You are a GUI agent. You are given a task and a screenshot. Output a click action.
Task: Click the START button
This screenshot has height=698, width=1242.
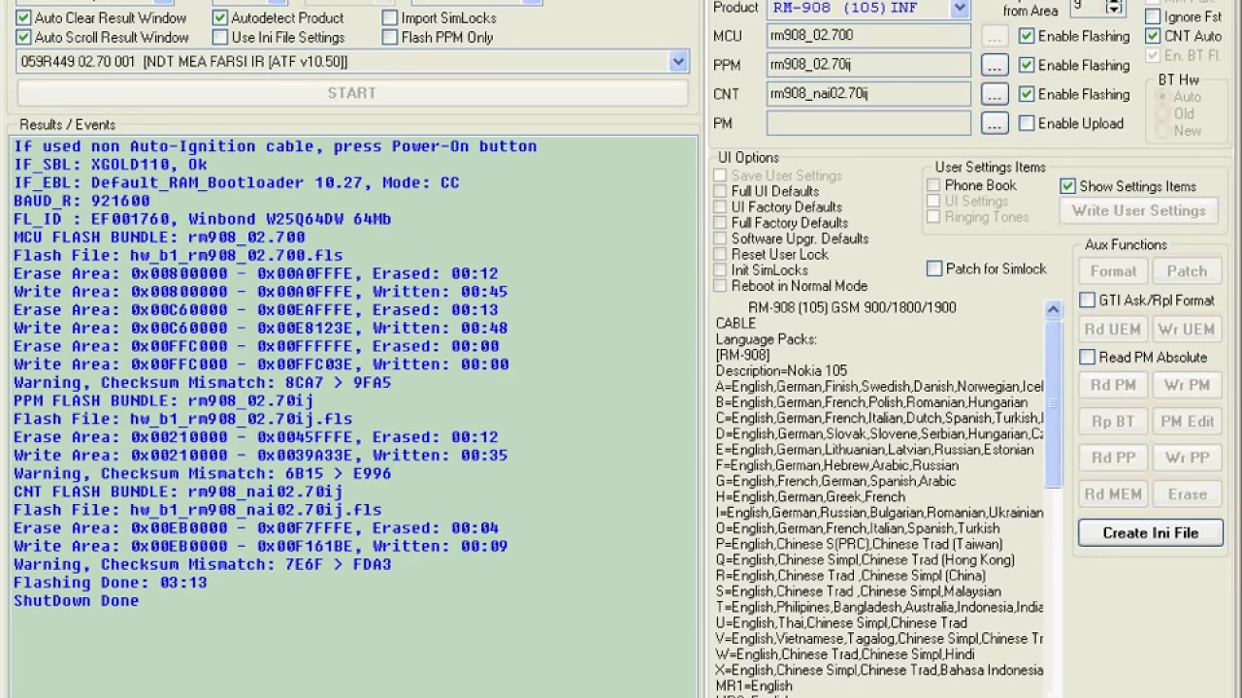click(x=352, y=93)
